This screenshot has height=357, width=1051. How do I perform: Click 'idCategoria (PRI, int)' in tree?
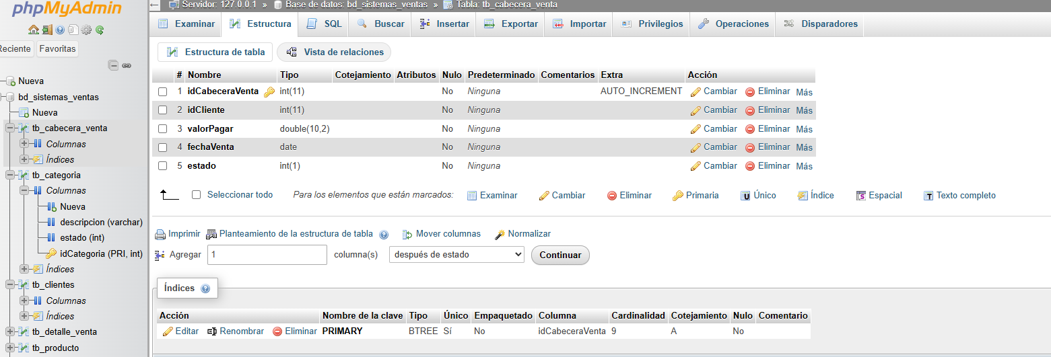(x=101, y=253)
